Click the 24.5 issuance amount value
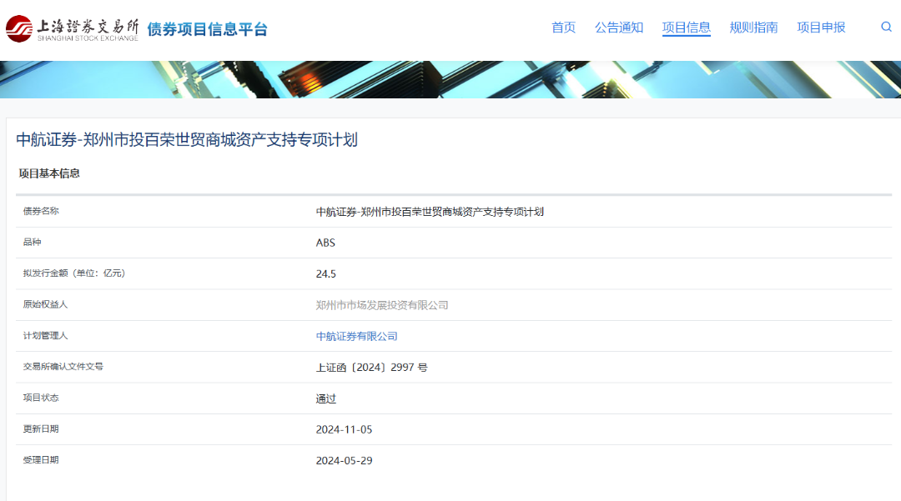Viewport: 901px width, 501px height. click(325, 273)
